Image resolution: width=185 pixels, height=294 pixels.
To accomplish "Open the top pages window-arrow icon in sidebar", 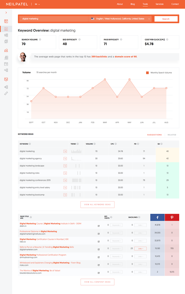I will coord(6,64).
